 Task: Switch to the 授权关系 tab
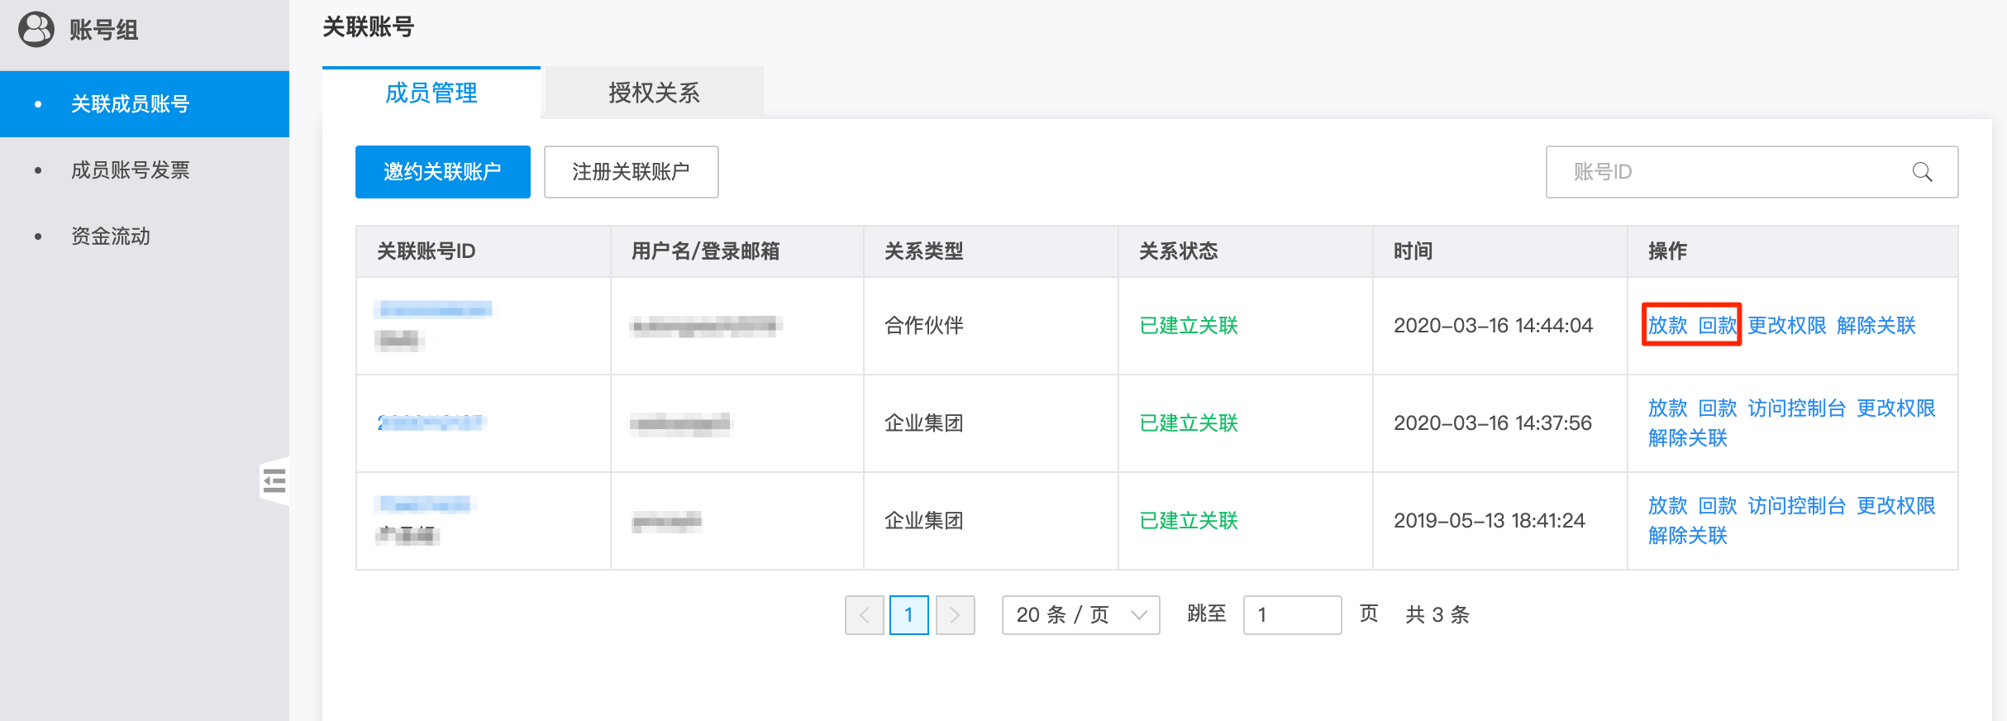coord(654,93)
